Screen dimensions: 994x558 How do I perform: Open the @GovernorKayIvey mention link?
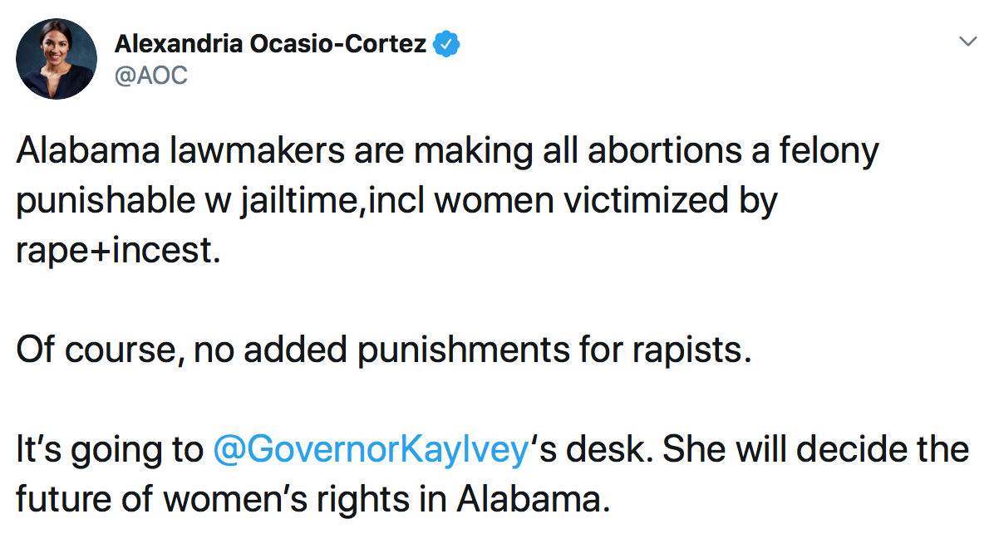point(371,449)
